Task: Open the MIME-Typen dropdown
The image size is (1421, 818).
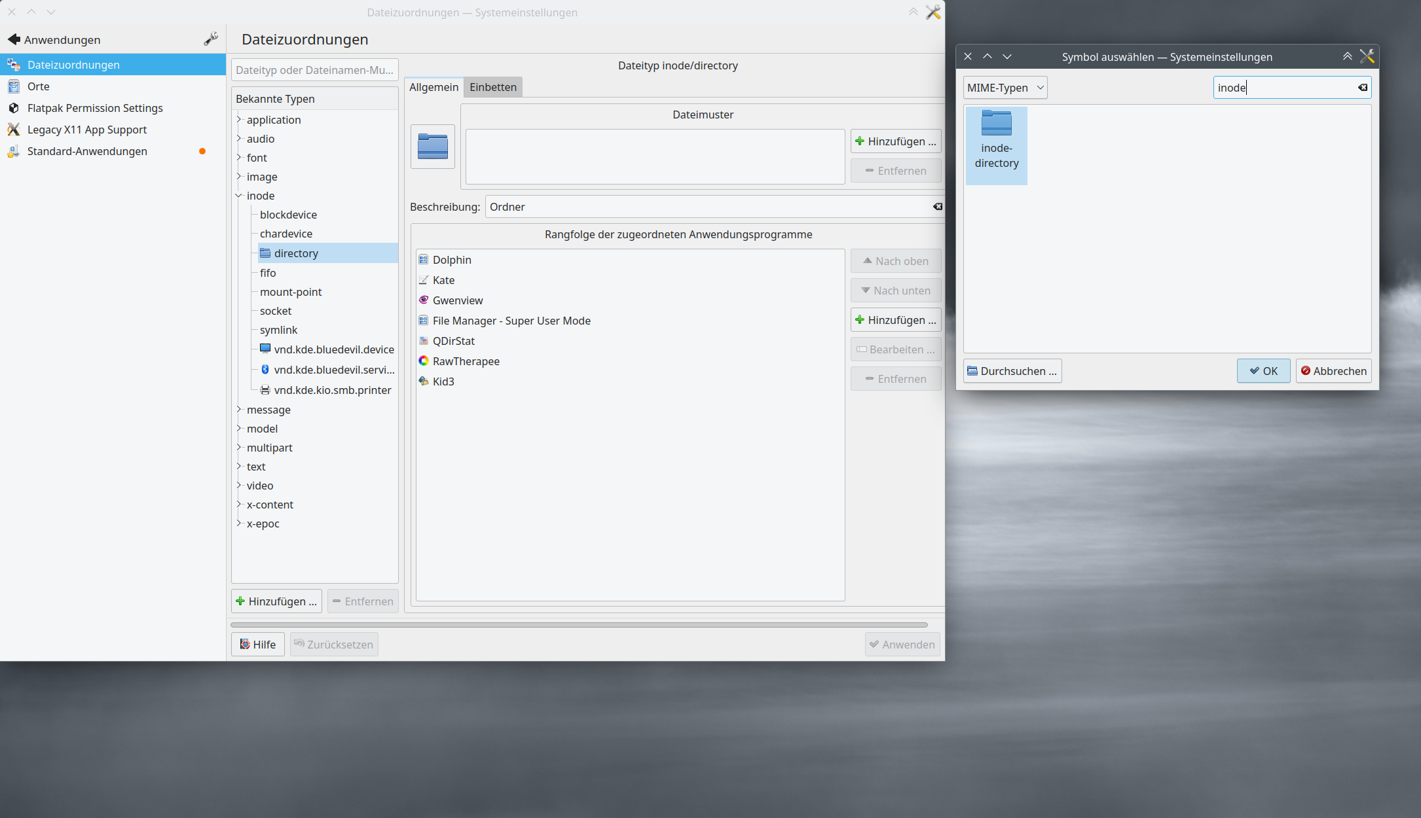Action: tap(1005, 88)
